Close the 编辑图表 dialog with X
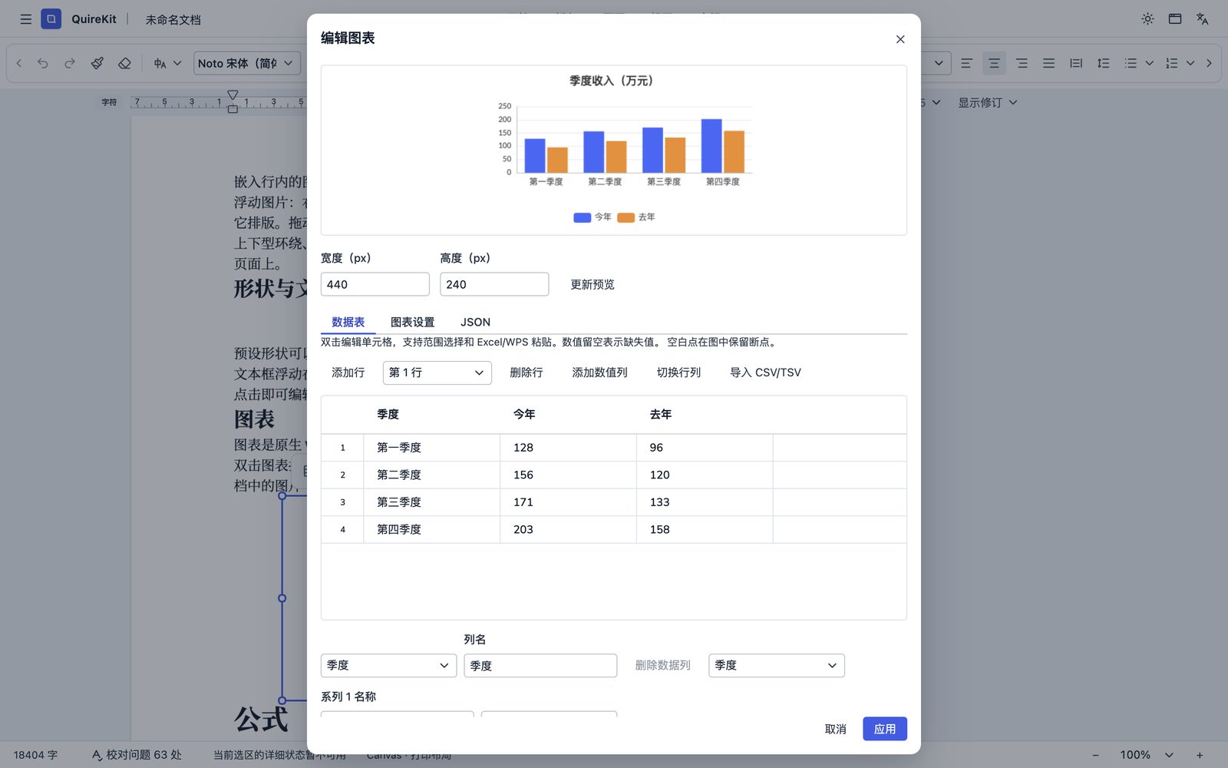The height and width of the screenshot is (768, 1228). tap(900, 39)
